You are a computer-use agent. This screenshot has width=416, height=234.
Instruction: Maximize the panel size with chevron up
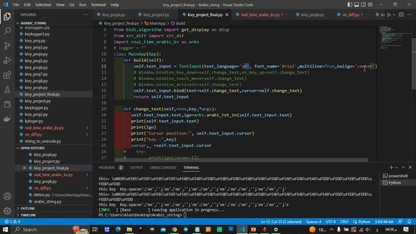(404, 168)
